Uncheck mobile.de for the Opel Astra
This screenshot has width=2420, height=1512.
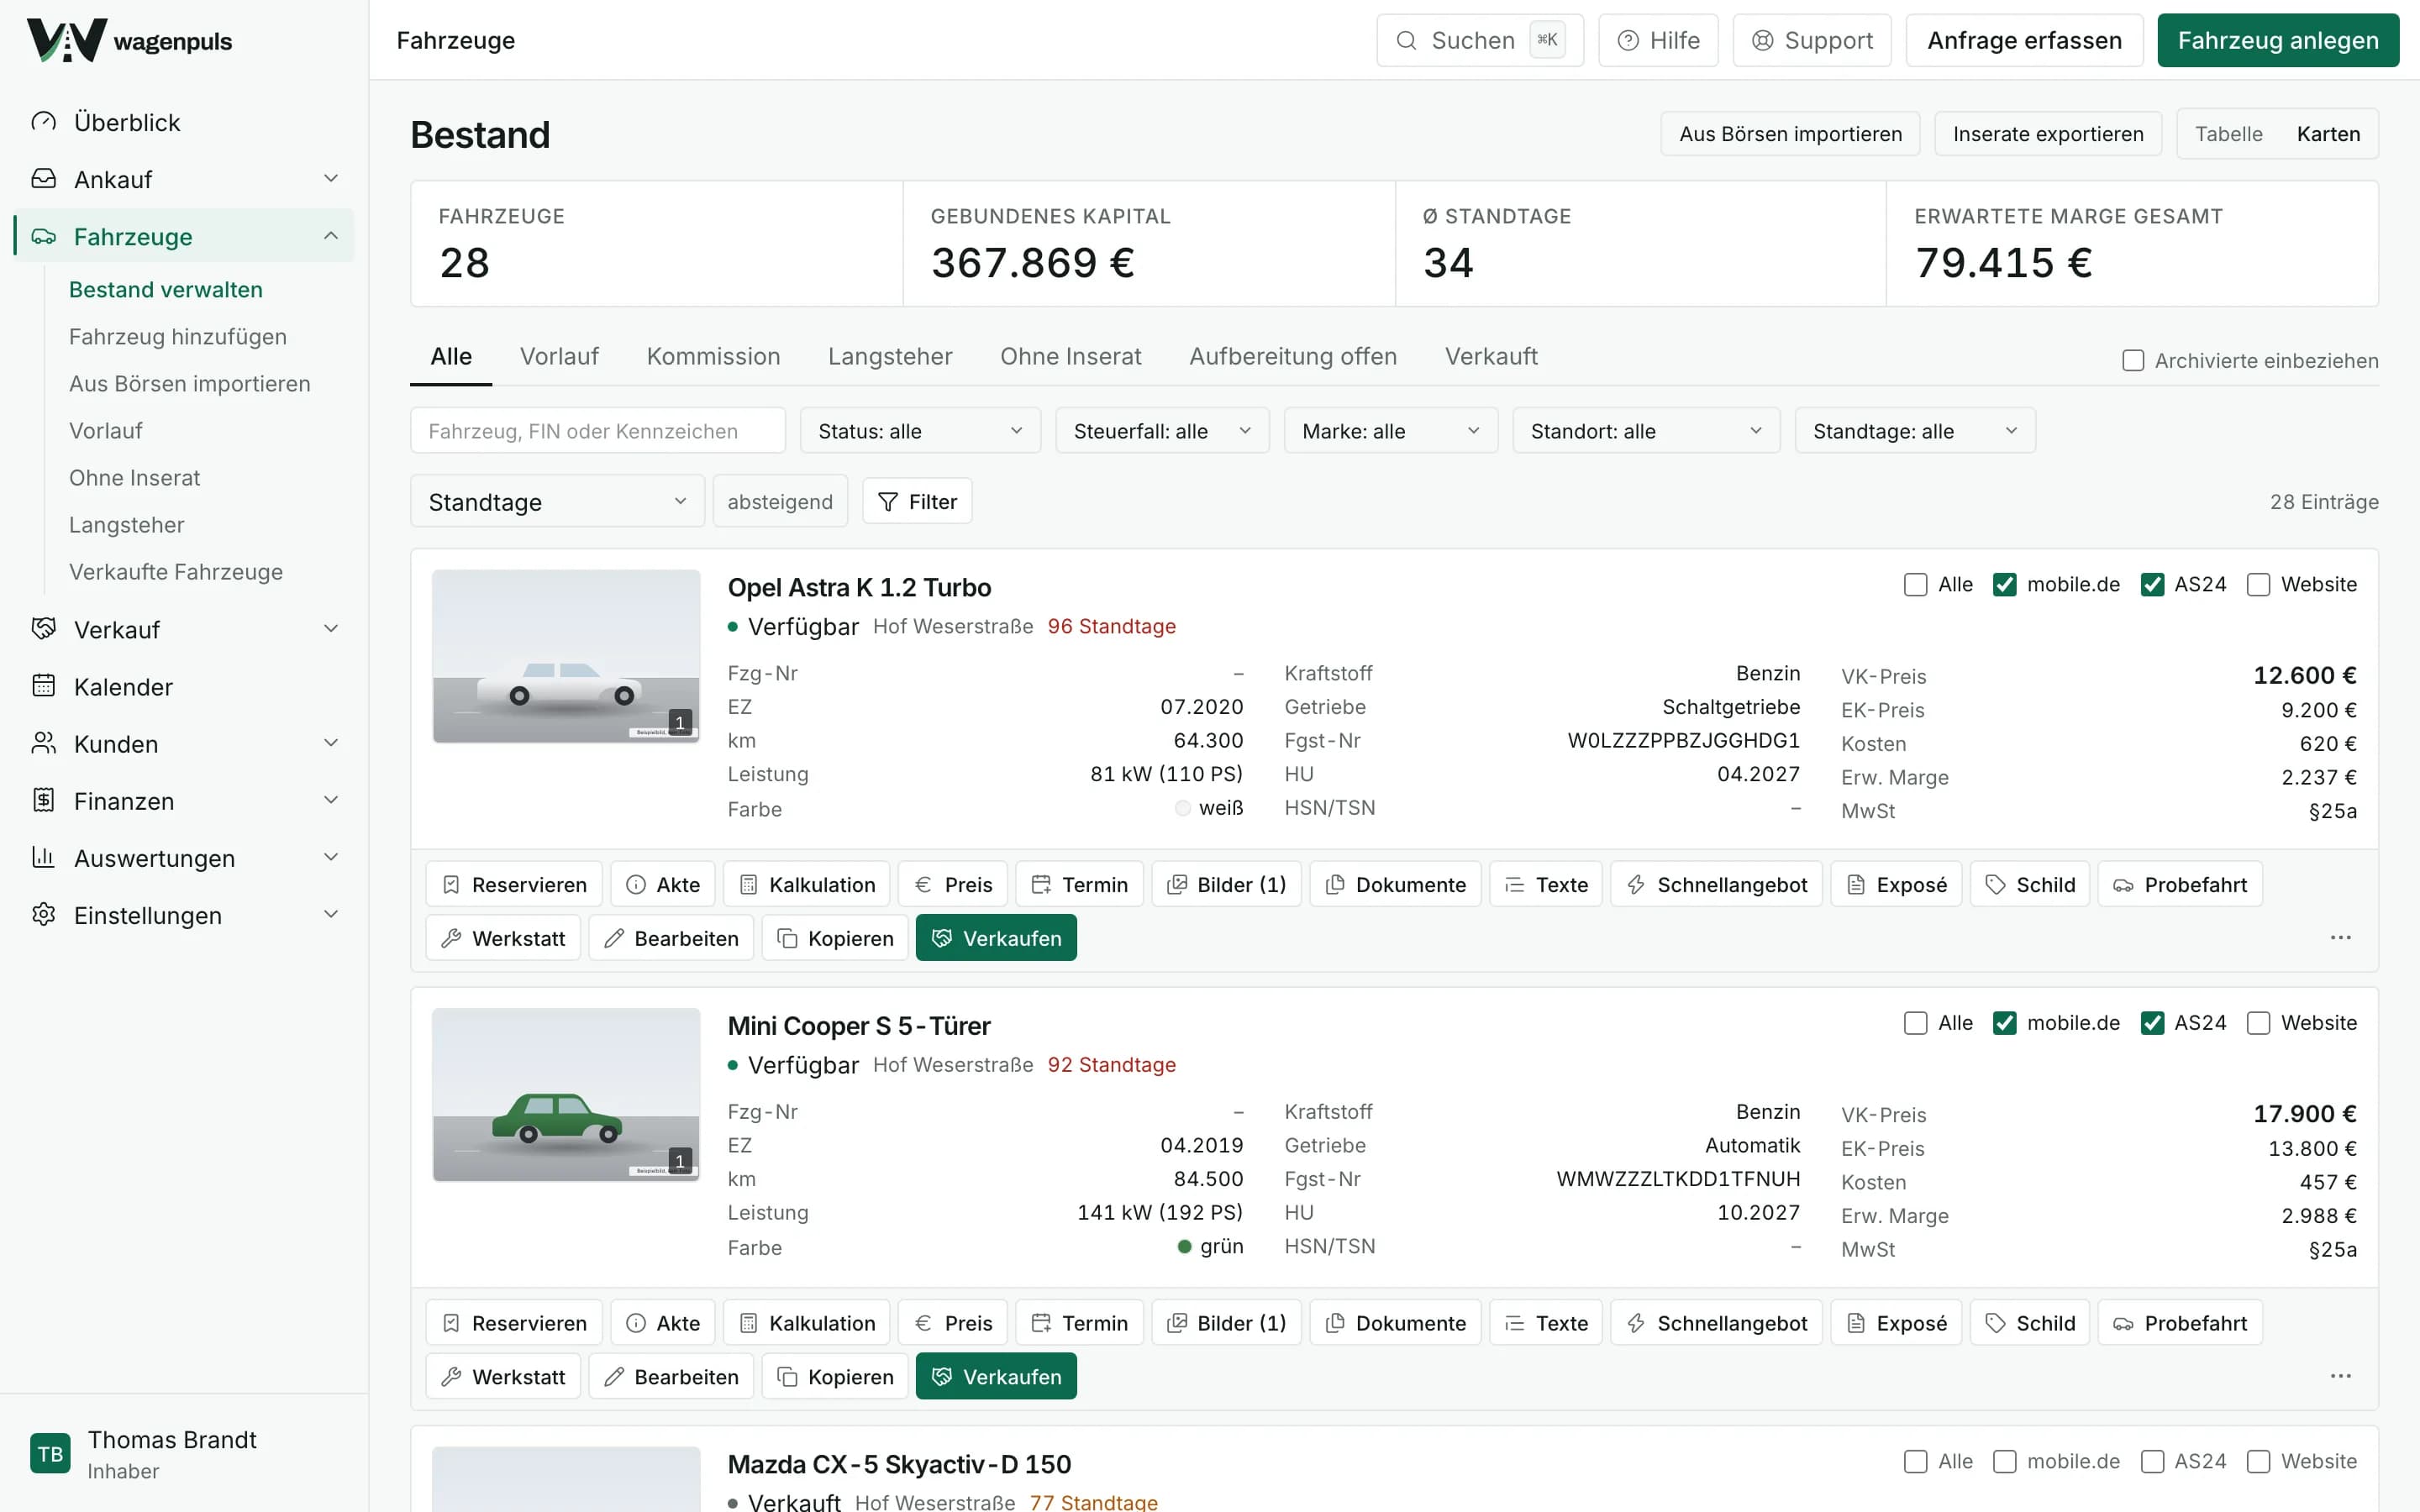tap(2004, 584)
